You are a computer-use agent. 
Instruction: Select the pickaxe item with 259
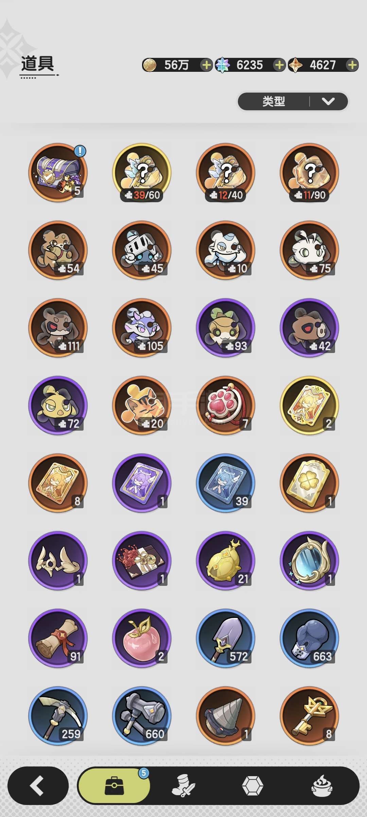pyautogui.click(x=58, y=716)
